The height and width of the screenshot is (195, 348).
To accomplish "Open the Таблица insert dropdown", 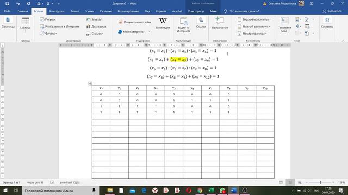I will point(25,25).
